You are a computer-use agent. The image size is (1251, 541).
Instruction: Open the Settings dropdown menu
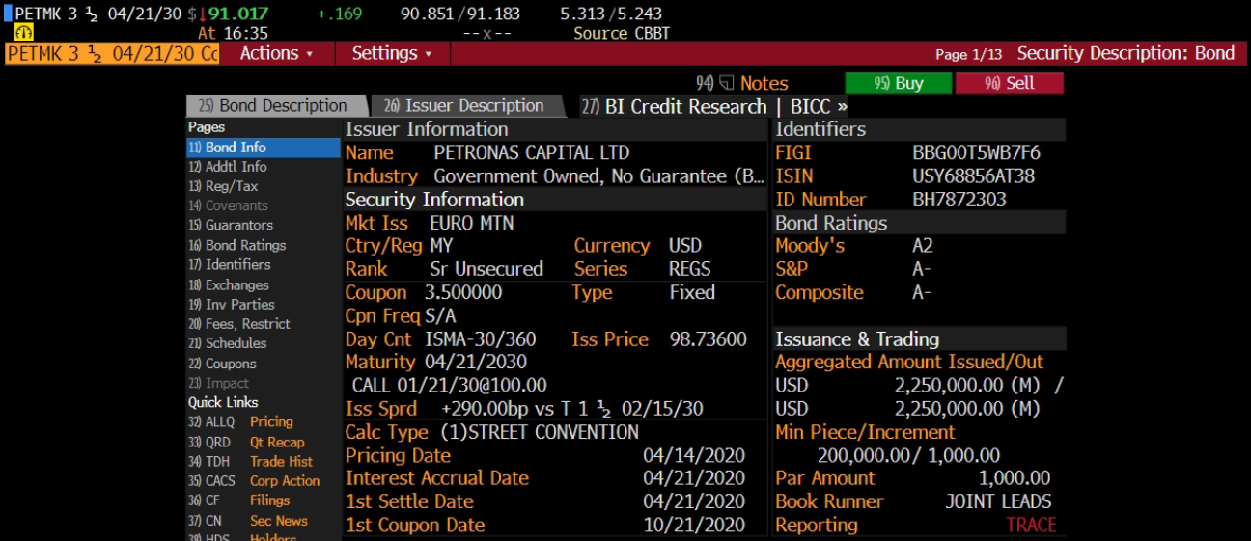[x=392, y=53]
